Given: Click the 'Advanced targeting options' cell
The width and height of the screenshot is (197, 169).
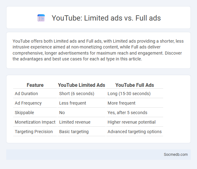Looking at the screenshot, I should (x=135, y=132).
